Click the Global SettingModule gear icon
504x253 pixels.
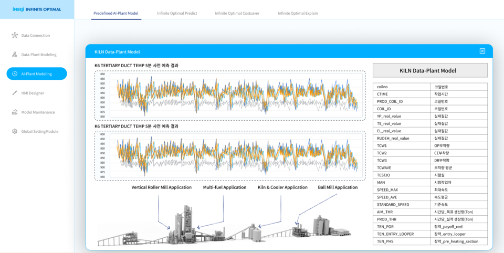tap(15, 131)
